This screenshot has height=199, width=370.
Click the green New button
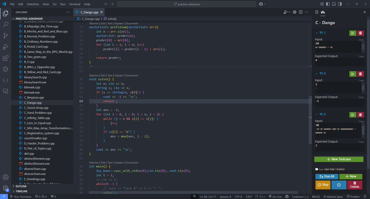click(351, 176)
